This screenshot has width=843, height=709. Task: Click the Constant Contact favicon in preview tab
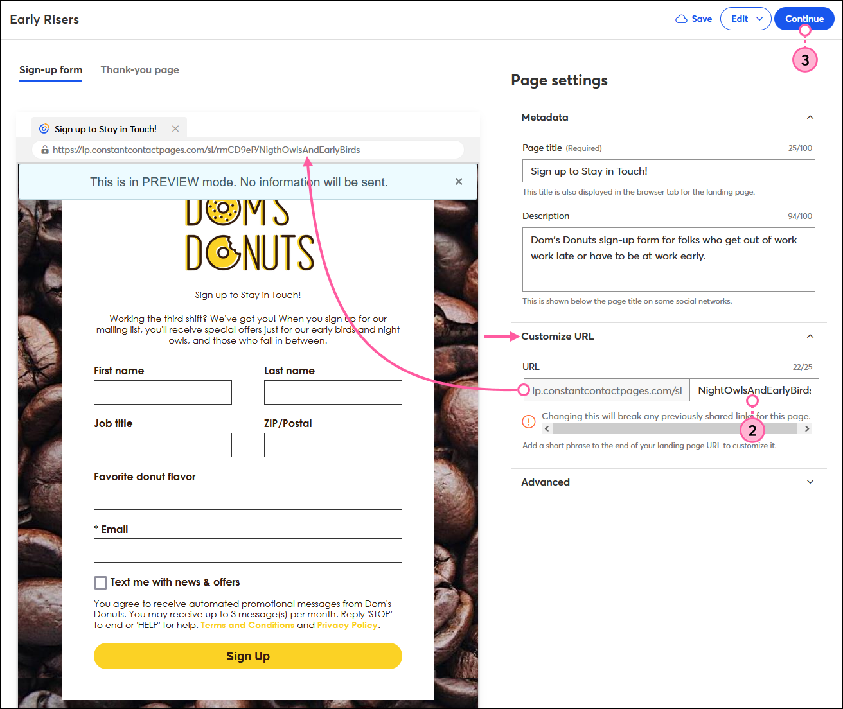point(44,129)
